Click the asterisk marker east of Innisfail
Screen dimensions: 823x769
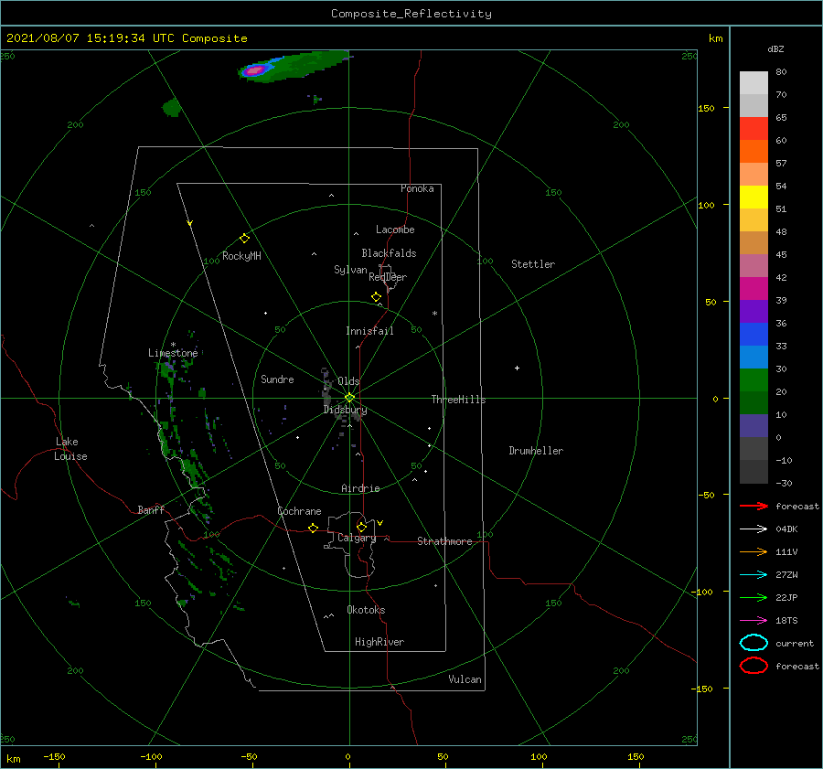[434, 314]
